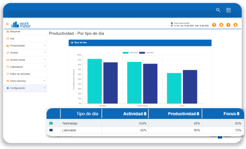Open the orange filter icon
The image size is (246, 149).
click(x=214, y=25)
